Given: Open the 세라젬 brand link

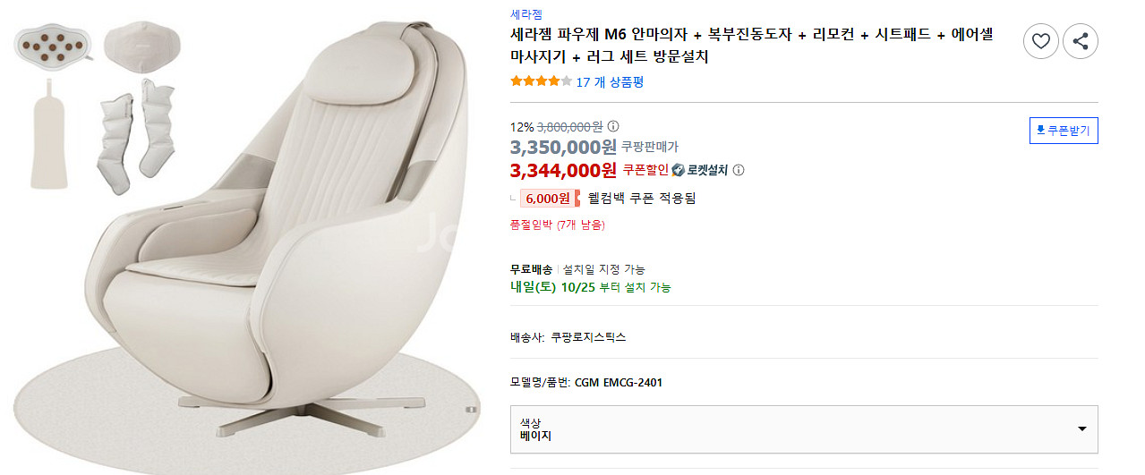Looking at the screenshot, I should click(x=526, y=13).
